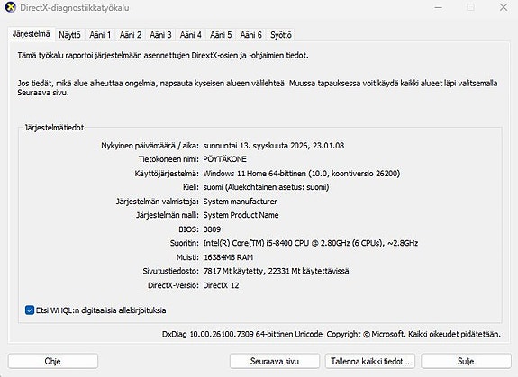Switch to the Näyttö tab

69,35
